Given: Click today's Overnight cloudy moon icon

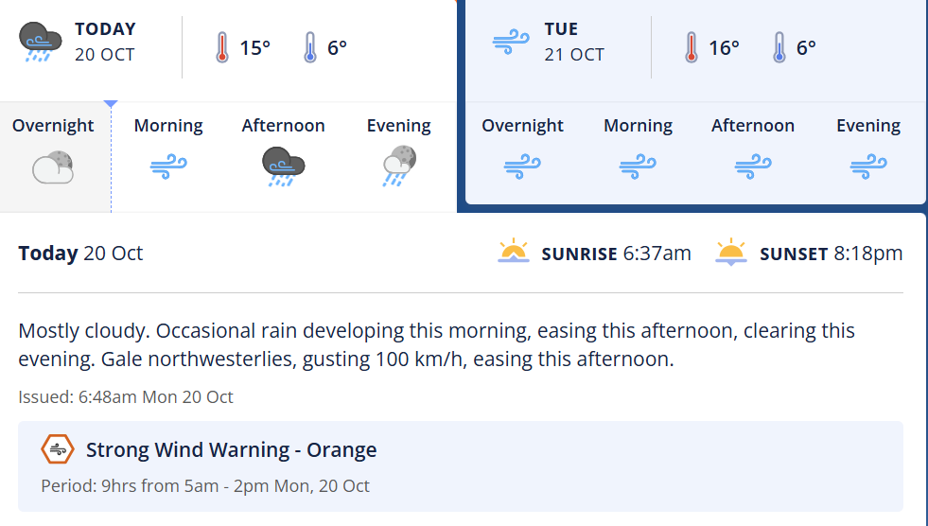Looking at the screenshot, I should tap(53, 167).
